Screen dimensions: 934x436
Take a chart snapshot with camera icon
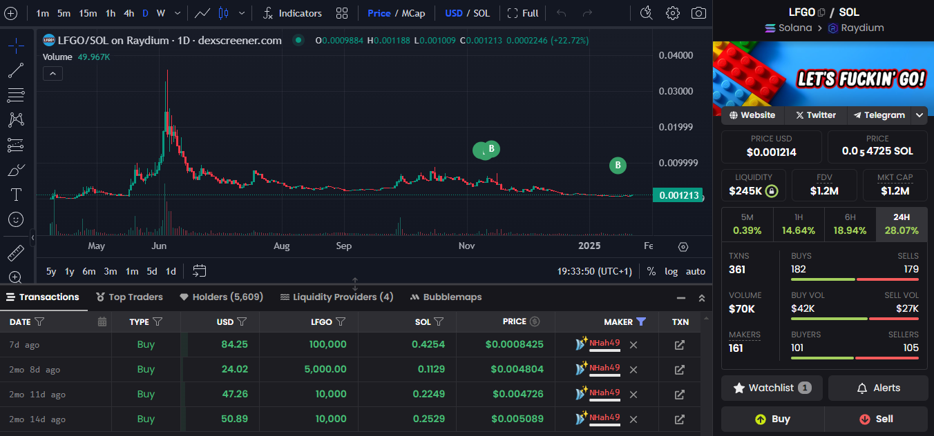tap(699, 13)
